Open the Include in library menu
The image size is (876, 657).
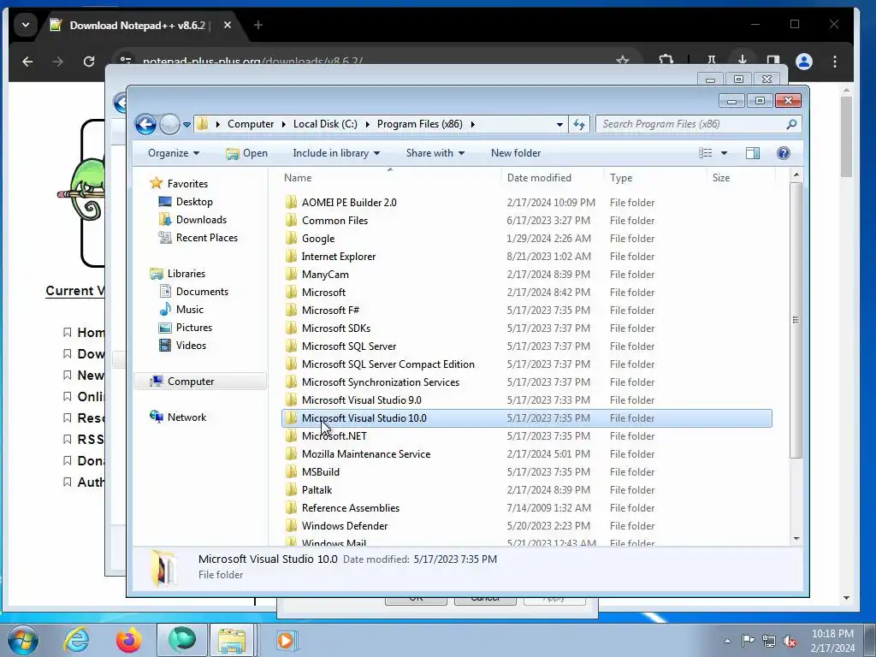point(335,153)
